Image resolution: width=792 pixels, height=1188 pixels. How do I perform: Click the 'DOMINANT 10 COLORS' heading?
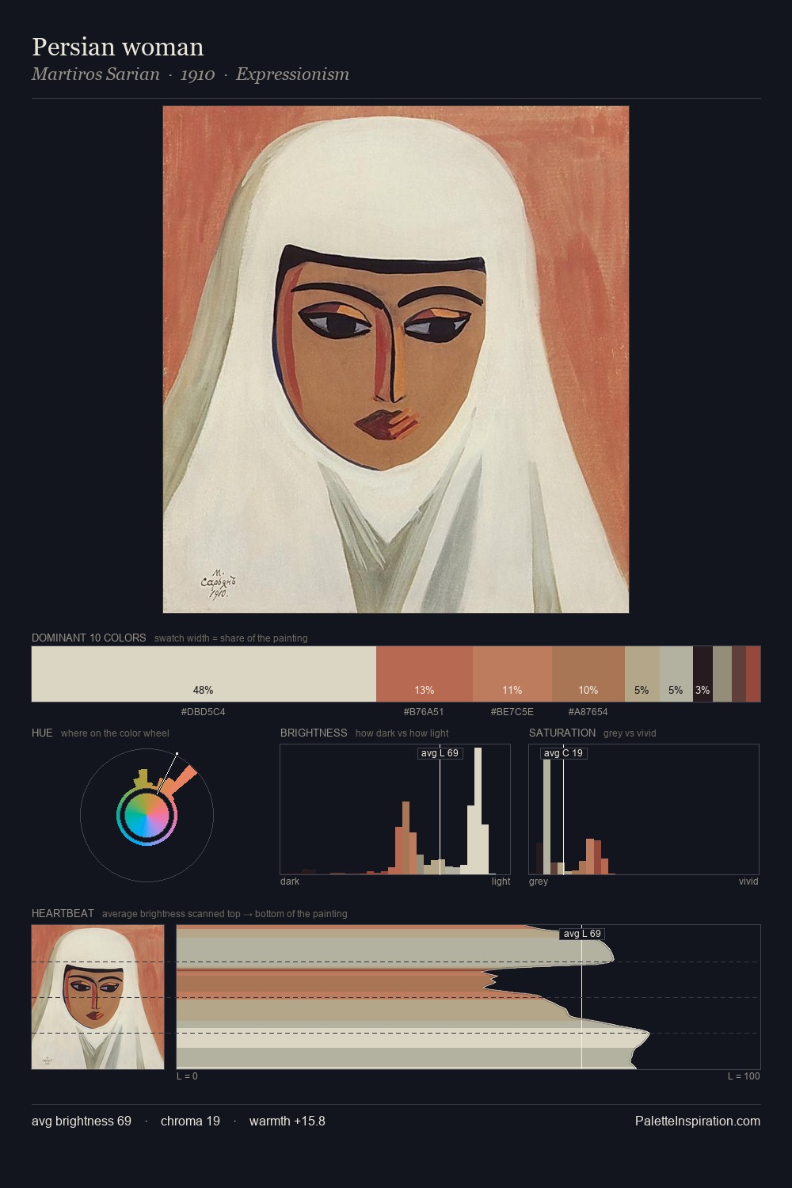[x=89, y=638]
